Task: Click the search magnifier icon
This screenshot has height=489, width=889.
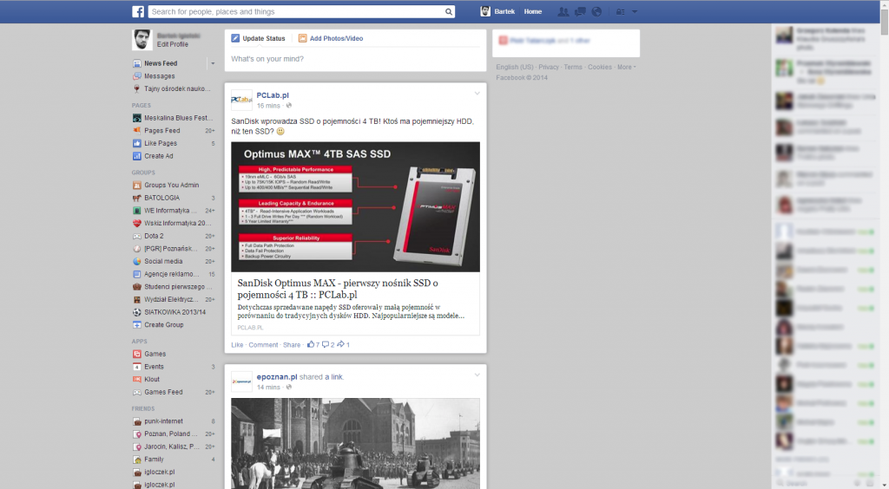Action: tap(449, 11)
